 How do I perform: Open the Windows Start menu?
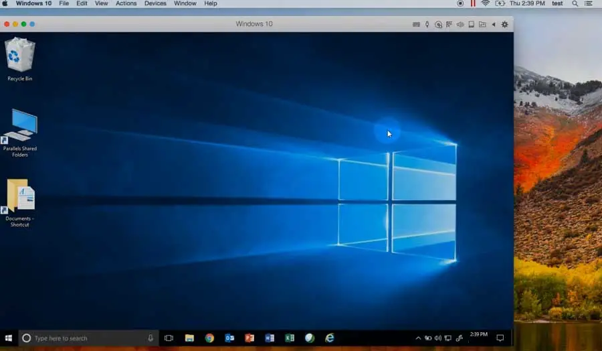(9, 338)
